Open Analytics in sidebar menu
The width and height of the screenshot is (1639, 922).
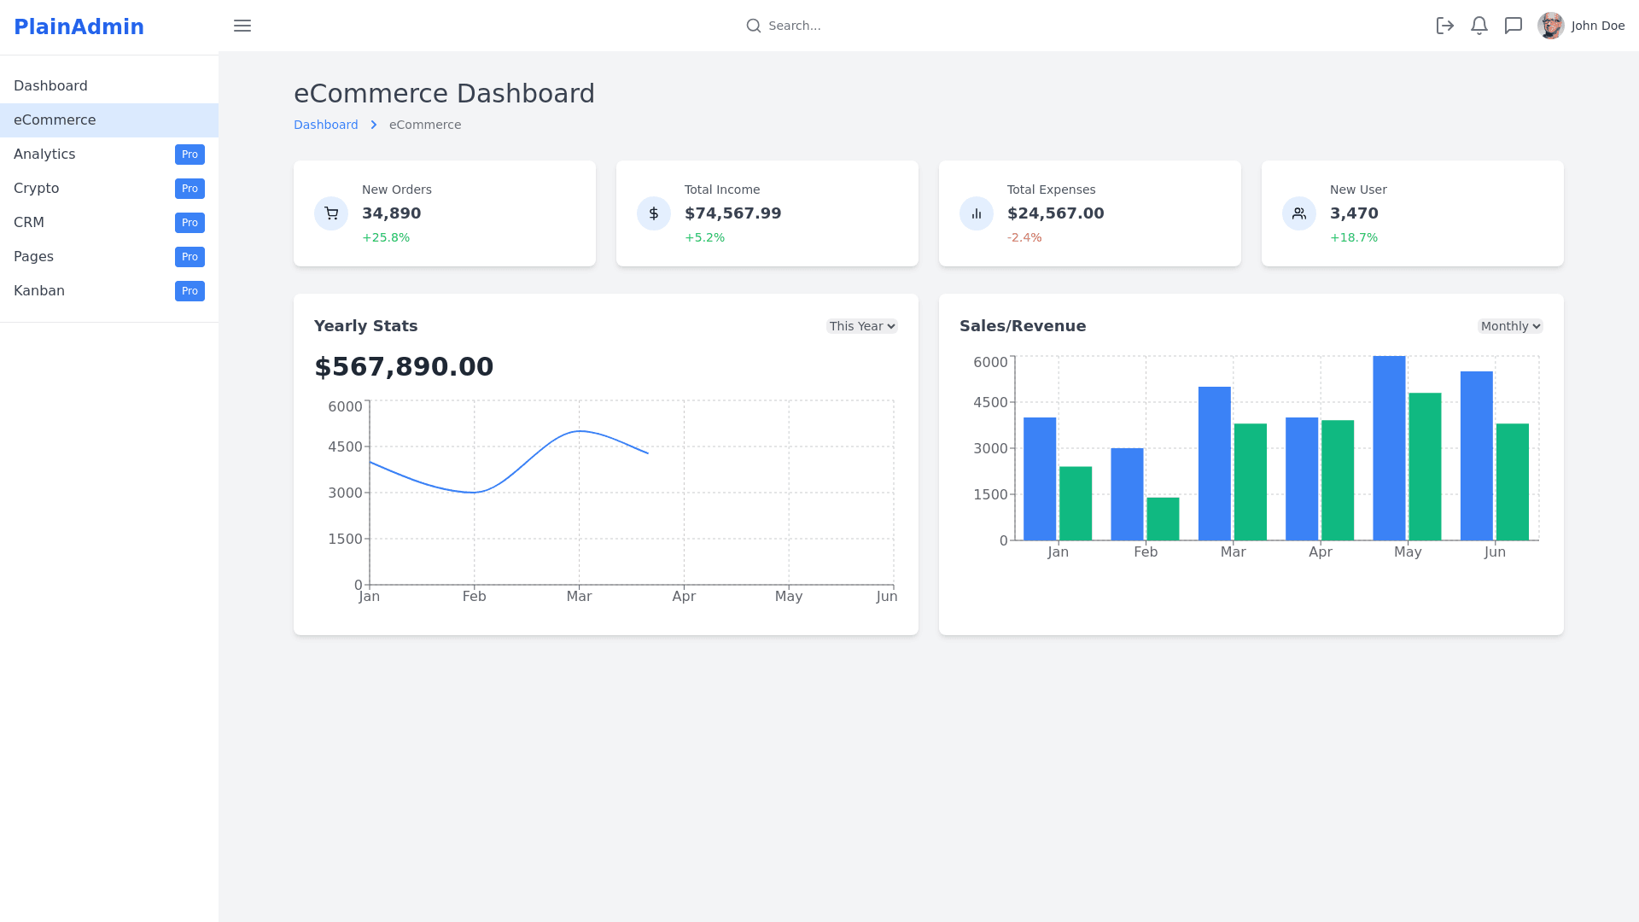[44, 155]
